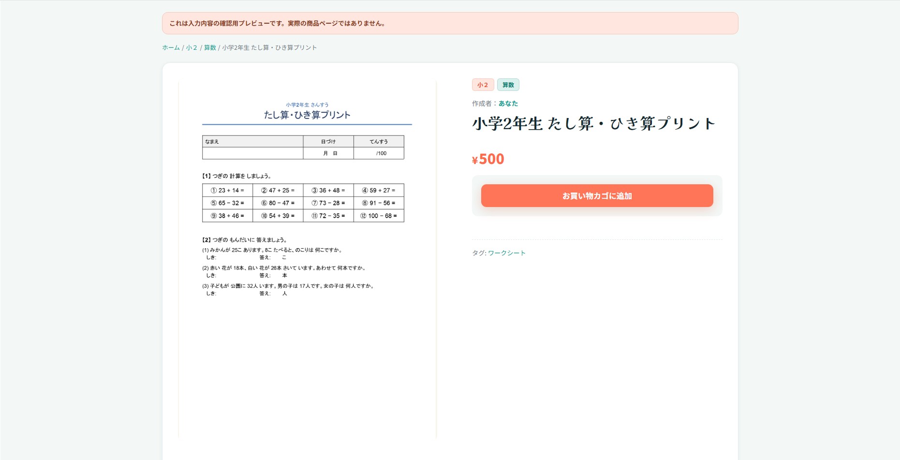Viewport: 900px width, 460px height.
Task: Click problem ⑥ 80 − 47 =
Action: [278, 203]
